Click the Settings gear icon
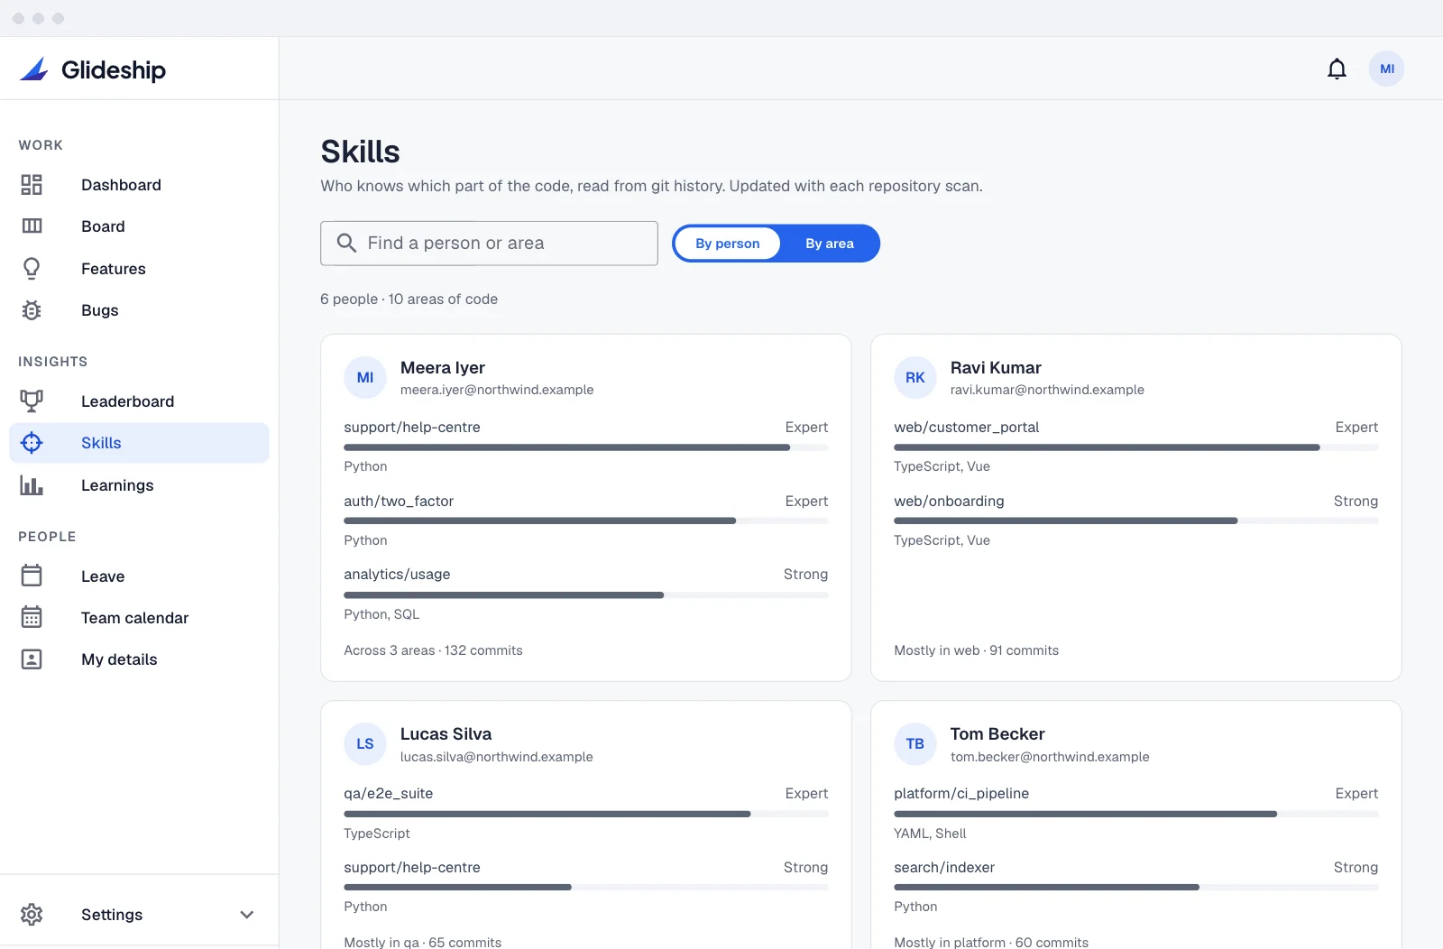 pos(32,915)
